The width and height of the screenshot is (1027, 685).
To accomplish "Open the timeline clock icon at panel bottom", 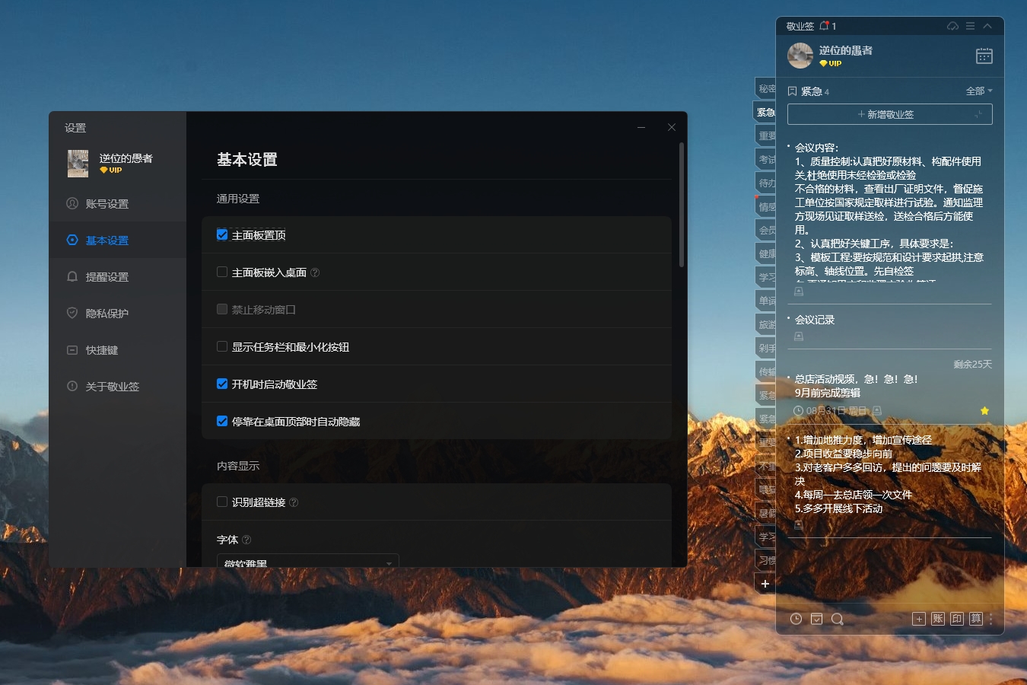I will tap(796, 619).
